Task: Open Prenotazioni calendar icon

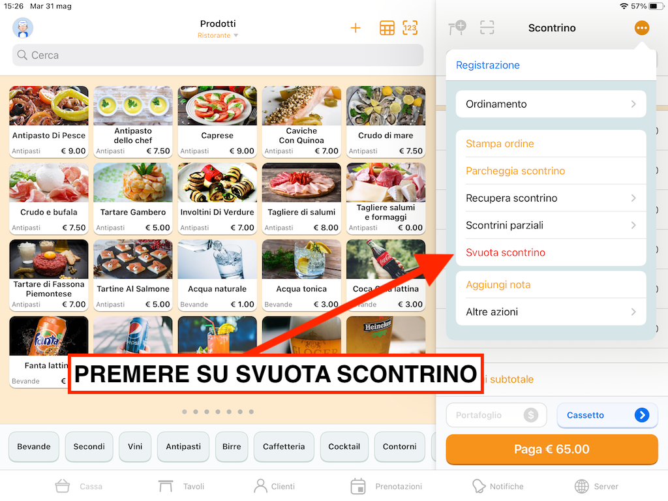Action: [358, 486]
